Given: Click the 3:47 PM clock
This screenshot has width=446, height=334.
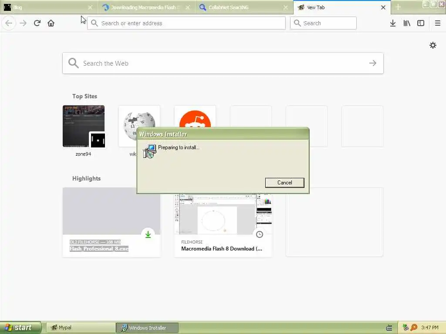Looking at the screenshot, I should point(430,327).
